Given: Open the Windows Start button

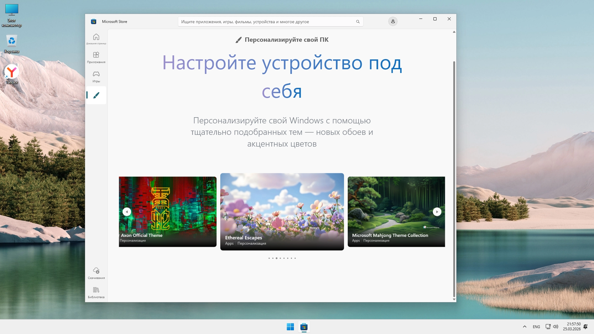Looking at the screenshot, I should (290, 327).
